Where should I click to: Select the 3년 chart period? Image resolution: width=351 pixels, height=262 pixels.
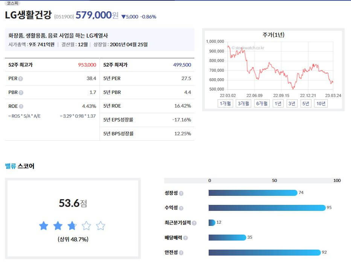pyautogui.click(x=292, y=103)
